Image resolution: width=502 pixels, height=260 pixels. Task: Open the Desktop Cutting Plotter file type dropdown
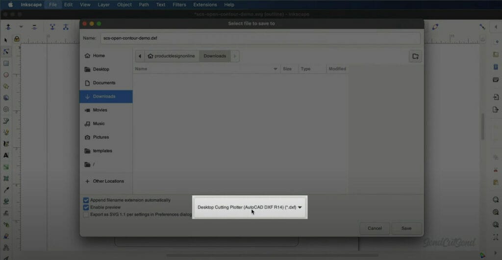[x=250, y=207]
